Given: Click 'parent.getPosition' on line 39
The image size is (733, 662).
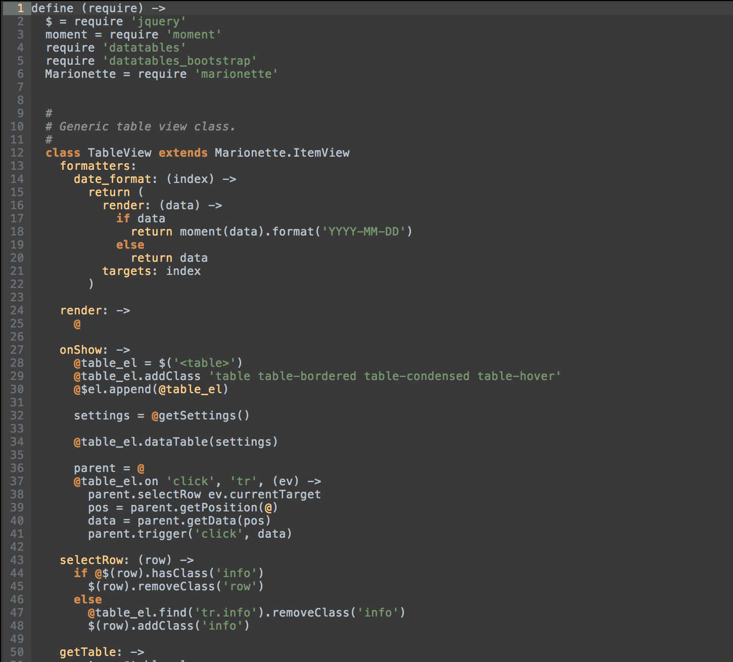Looking at the screenshot, I should point(194,507).
